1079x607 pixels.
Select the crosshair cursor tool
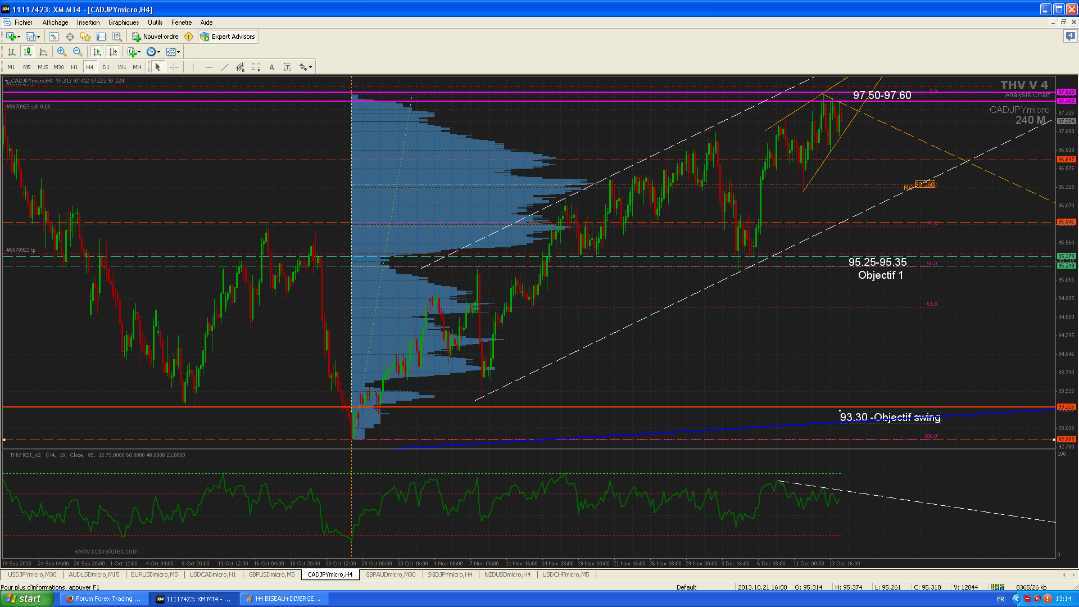pyautogui.click(x=174, y=67)
